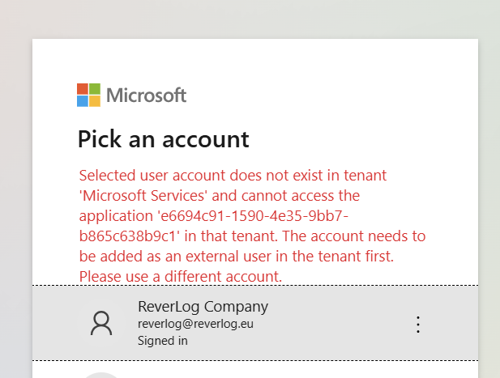Image resolution: width=500 pixels, height=378 pixels.
Task: Click the Microsoft wordmark text
Action: 146,96
